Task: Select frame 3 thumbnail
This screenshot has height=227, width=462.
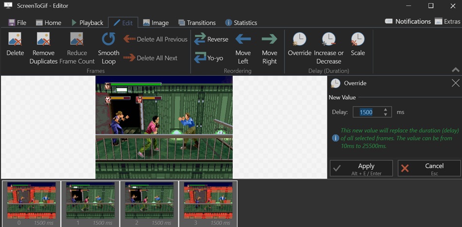Action: point(208,204)
